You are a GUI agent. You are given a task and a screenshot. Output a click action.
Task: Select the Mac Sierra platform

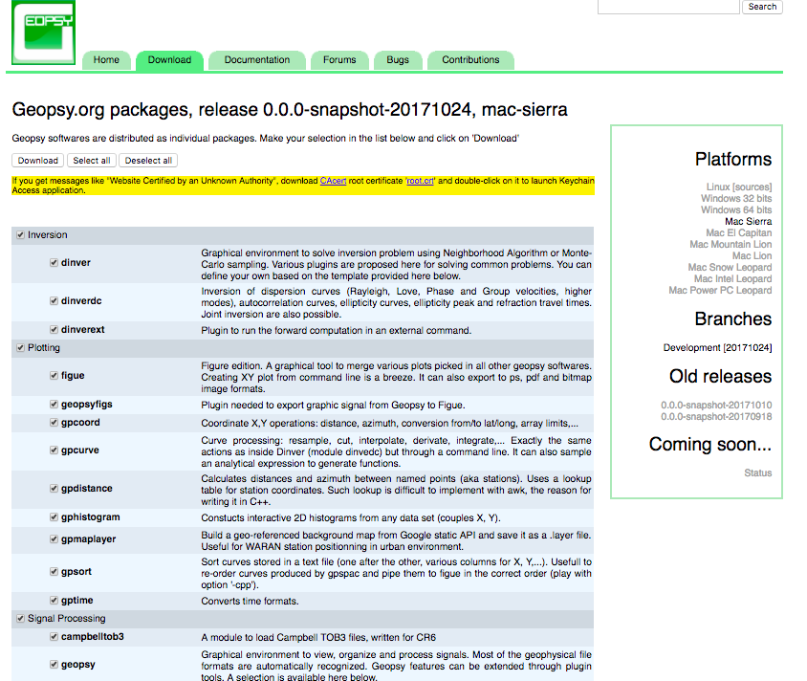(749, 221)
